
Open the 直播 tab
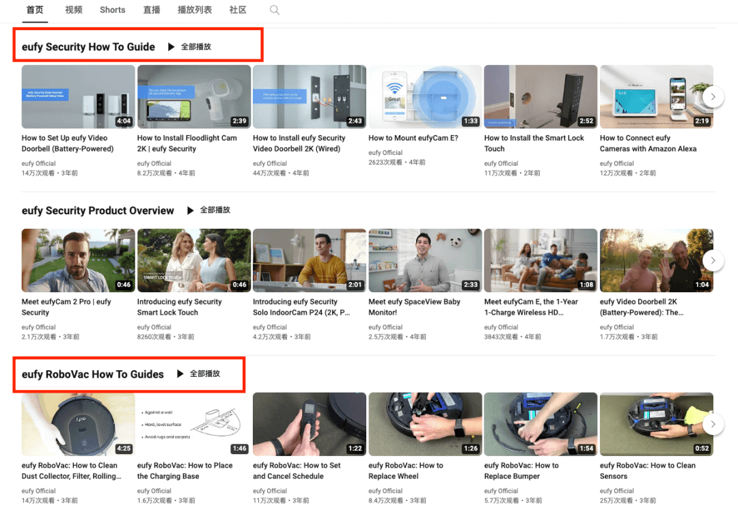[152, 10]
